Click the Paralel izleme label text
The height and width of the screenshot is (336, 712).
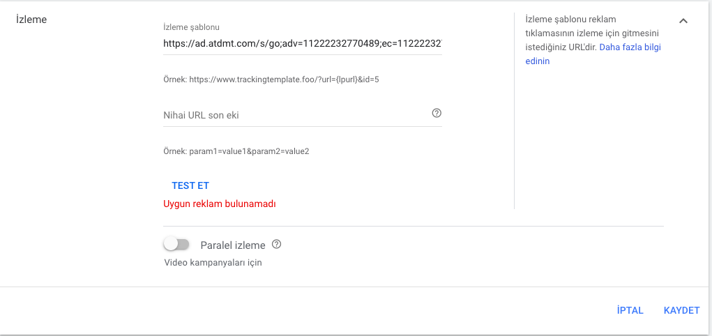tap(233, 245)
